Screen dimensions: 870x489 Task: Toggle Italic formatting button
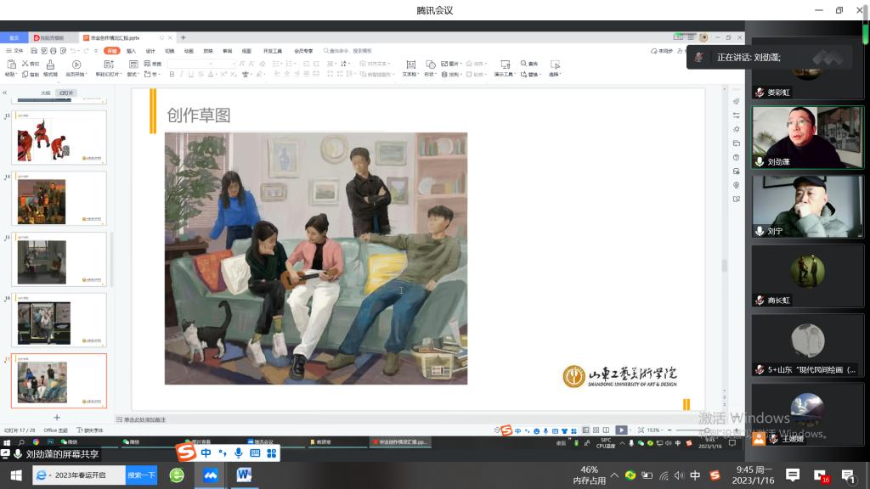click(181, 75)
